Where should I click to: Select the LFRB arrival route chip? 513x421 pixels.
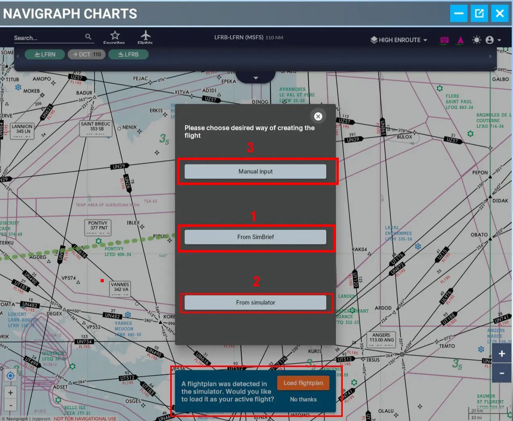[128, 54]
